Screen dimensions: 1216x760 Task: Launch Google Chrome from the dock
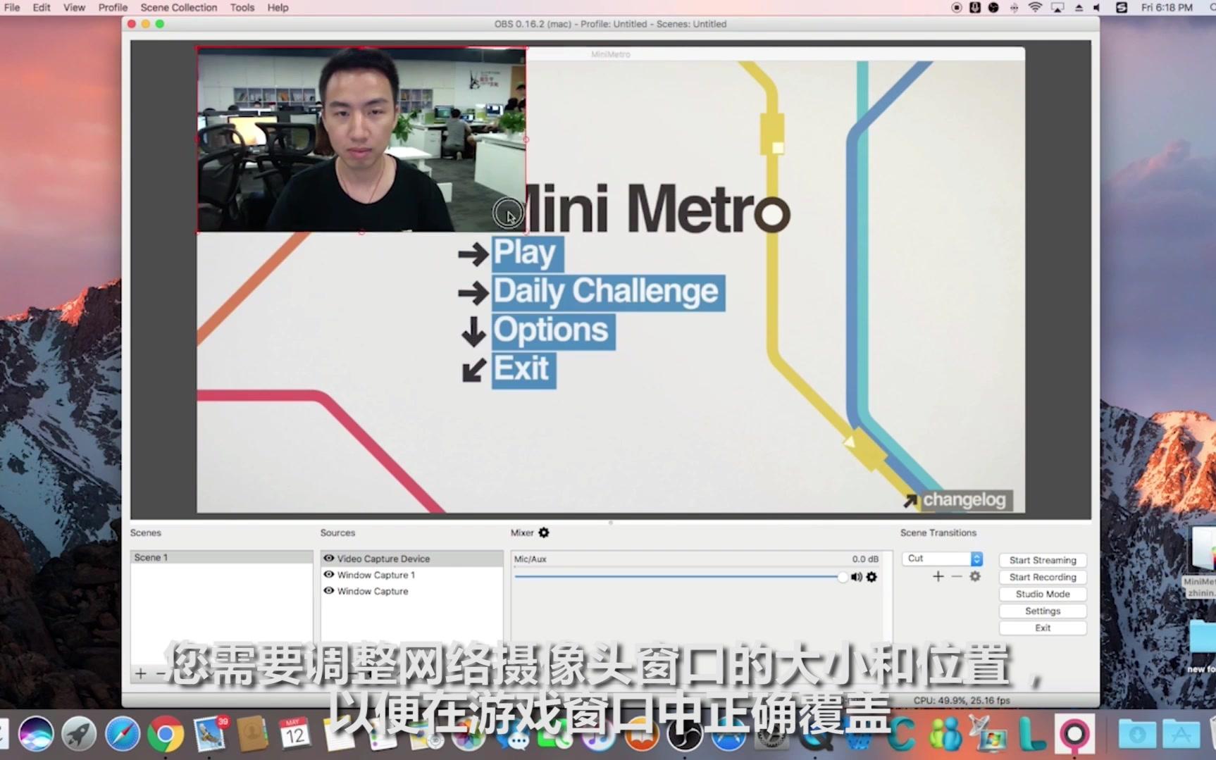pyautogui.click(x=166, y=735)
